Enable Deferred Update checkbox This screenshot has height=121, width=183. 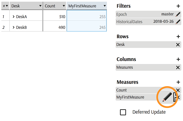coord(123,112)
